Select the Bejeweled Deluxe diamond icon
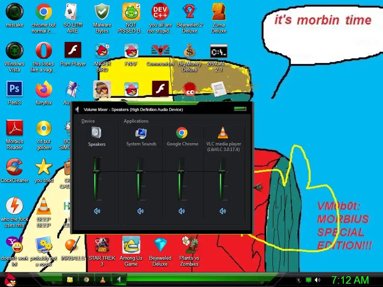The height and width of the screenshot is (287, 383). point(160,251)
